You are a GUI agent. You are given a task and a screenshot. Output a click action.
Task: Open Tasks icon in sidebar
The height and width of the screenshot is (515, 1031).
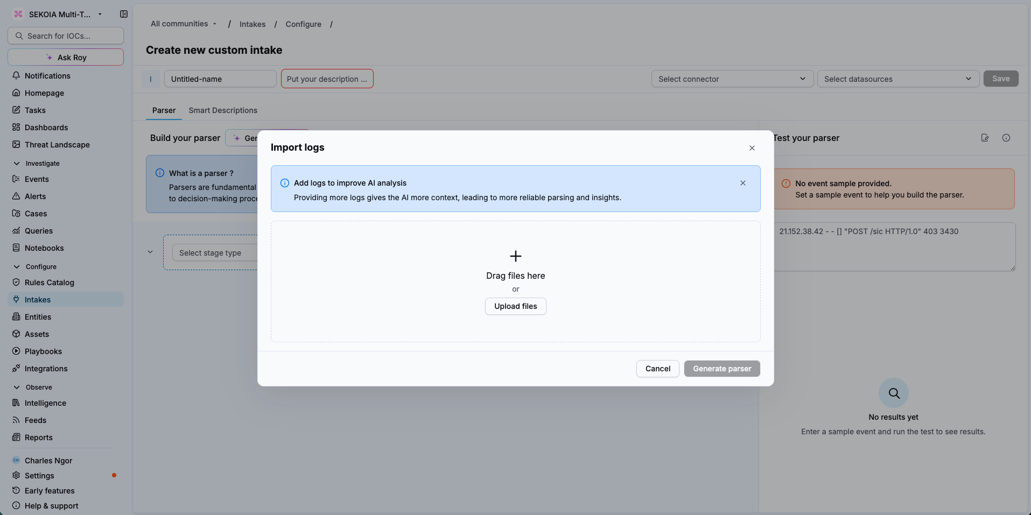point(16,110)
